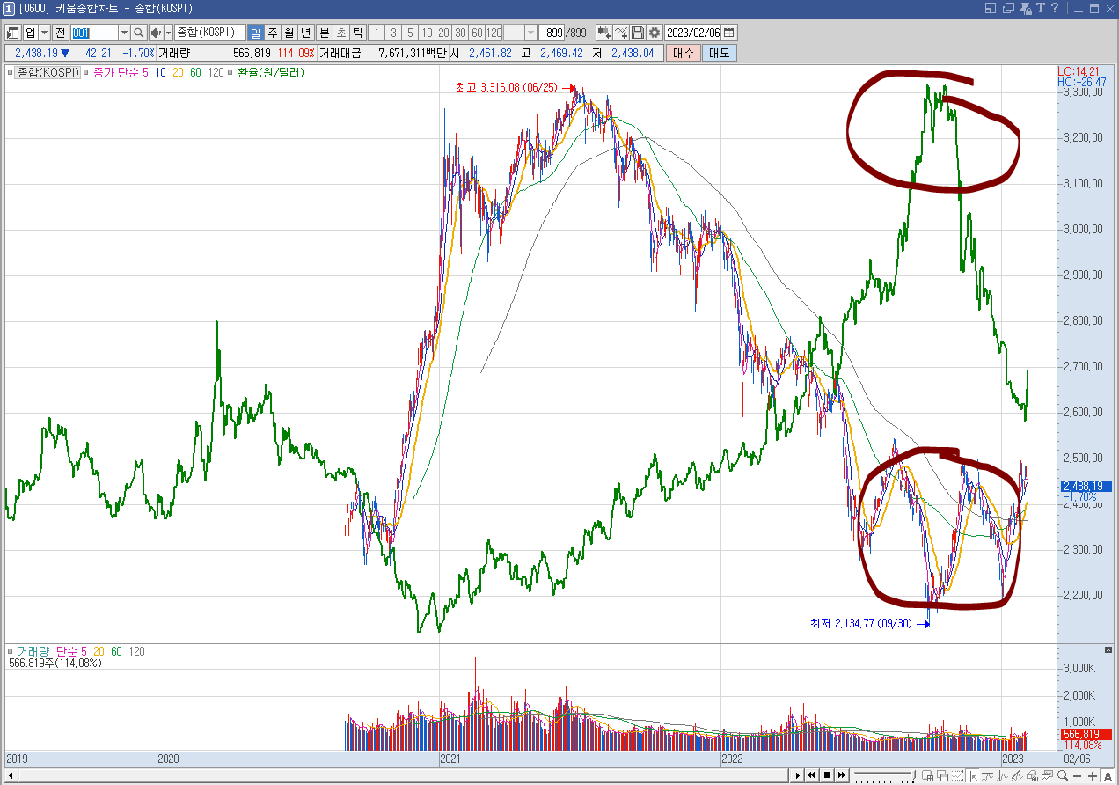
Task: Click the floppy disk save icon
Action: (x=638, y=33)
